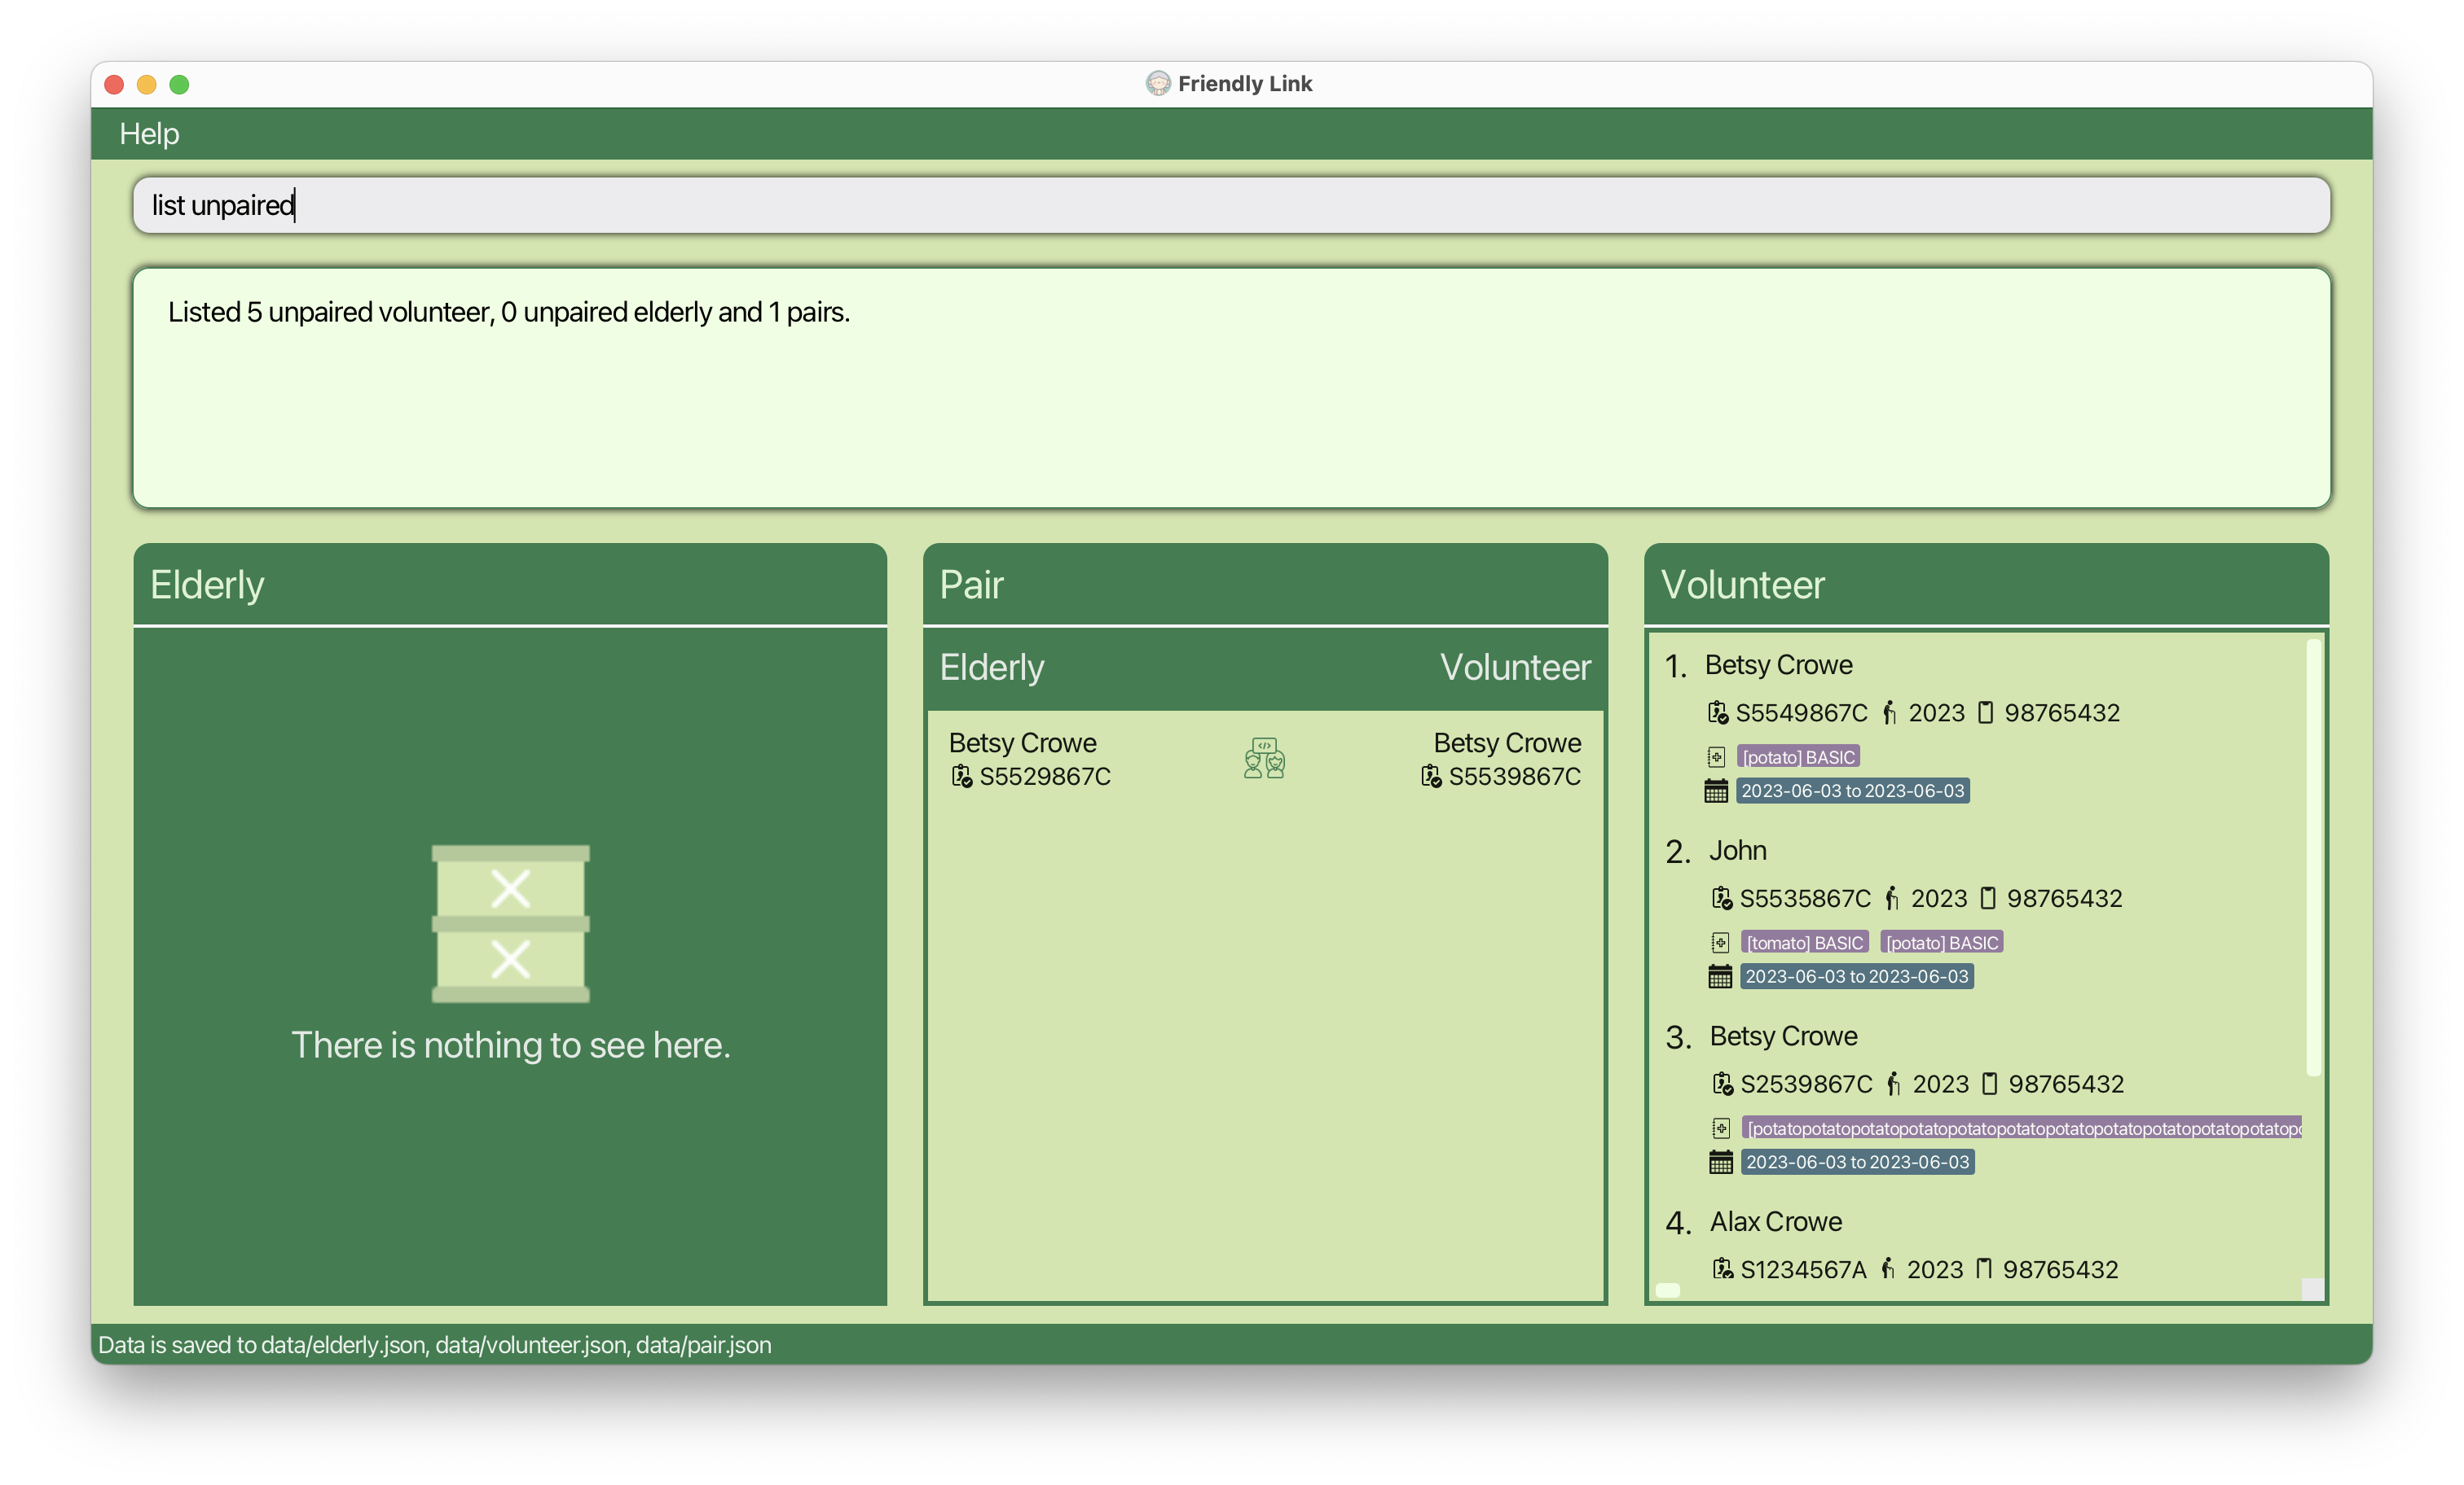Click the Friendly Link app icon in title bar
The height and width of the screenshot is (1485, 2464).
(1157, 84)
